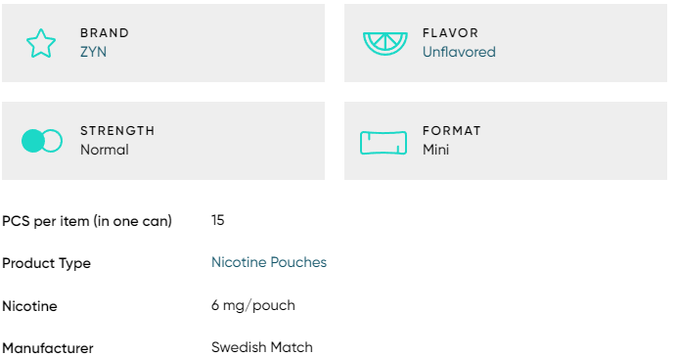This screenshot has height=356, width=677.
Task: Select the Normal strength value
Action: pyautogui.click(x=105, y=150)
